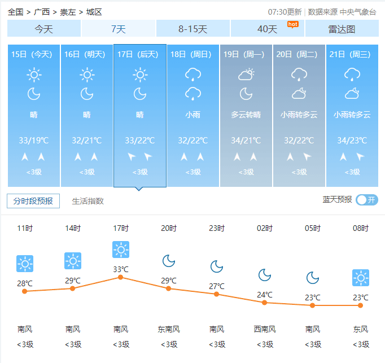Click the 28°C point on temperature curve
Image resolution: width=385 pixels, height=363 pixels.
(x=24, y=291)
